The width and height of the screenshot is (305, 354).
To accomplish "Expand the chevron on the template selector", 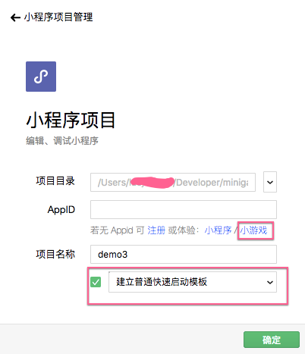I will point(270,282).
